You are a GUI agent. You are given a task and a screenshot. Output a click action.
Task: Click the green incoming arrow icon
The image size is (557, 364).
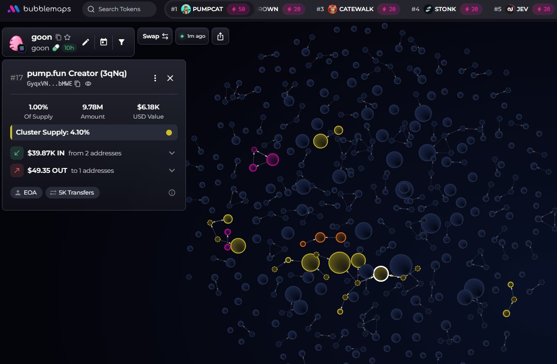(x=16, y=153)
